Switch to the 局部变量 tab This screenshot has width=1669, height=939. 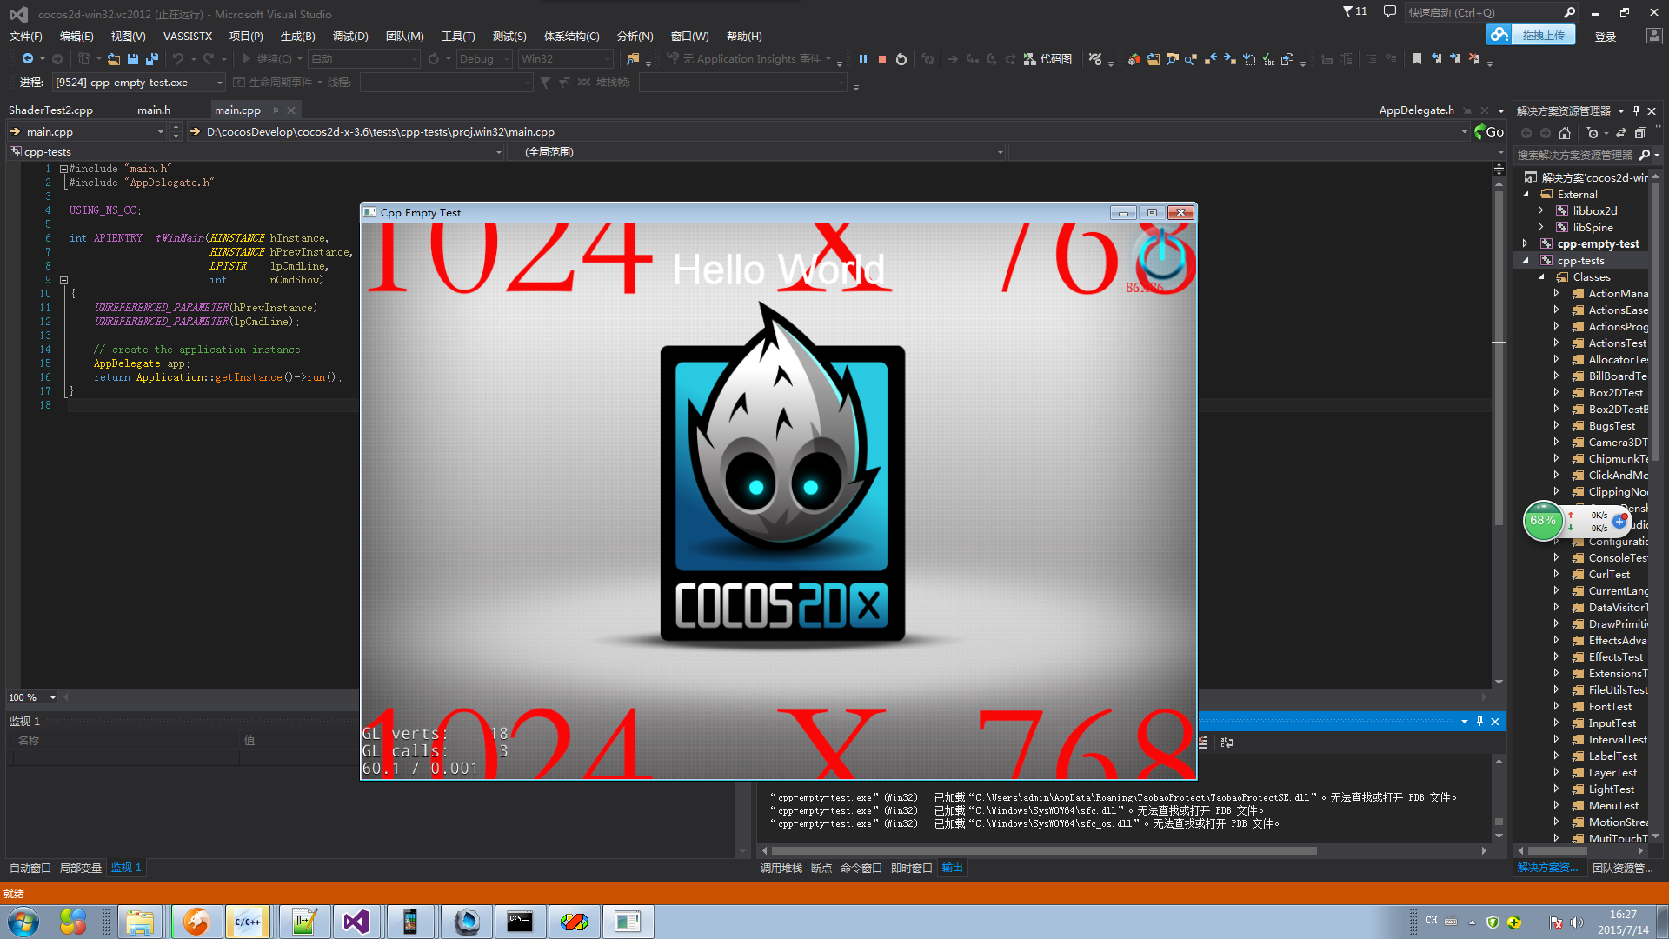pos(81,868)
